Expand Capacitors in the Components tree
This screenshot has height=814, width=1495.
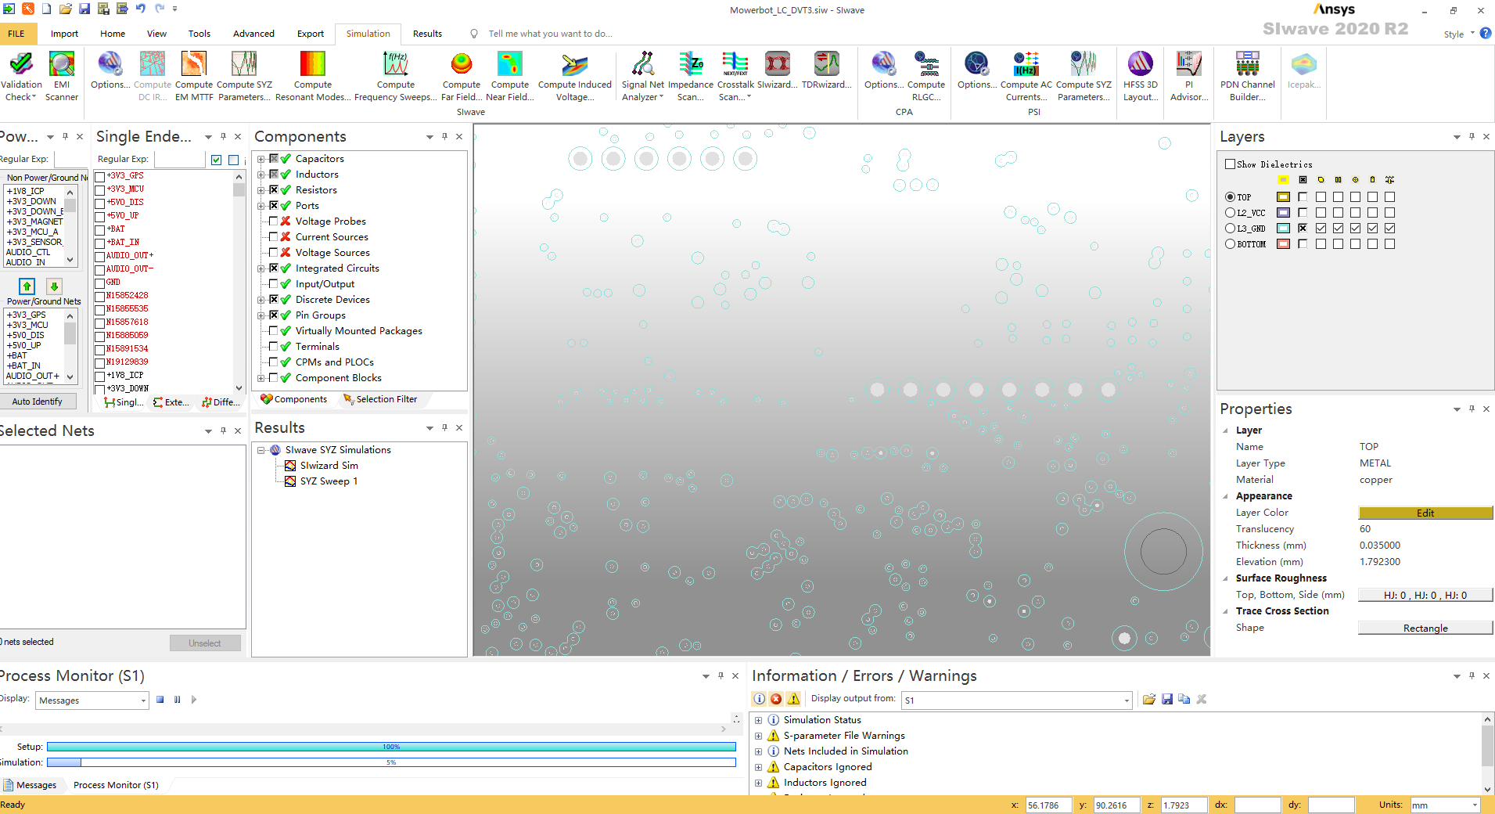[261, 158]
